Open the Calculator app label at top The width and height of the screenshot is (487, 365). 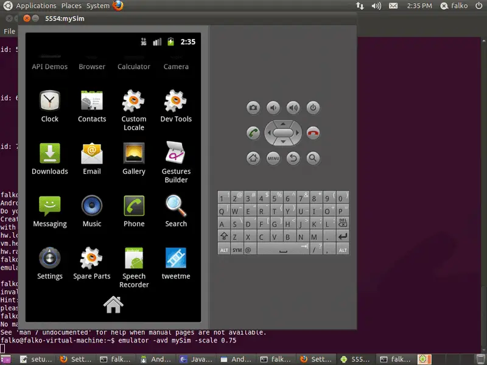tap(134, 66)
